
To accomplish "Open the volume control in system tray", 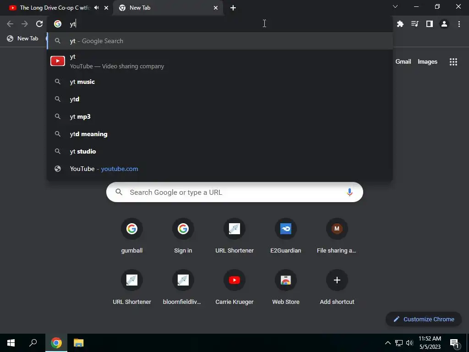I will click(x=409, y=343).
